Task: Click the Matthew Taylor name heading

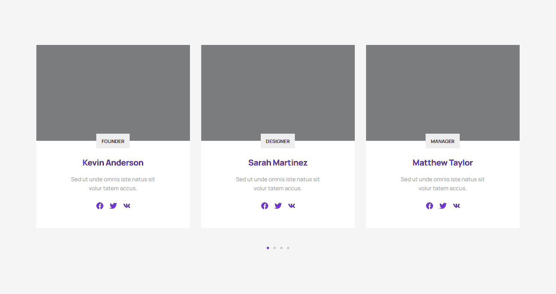Action: click(442, 163)
